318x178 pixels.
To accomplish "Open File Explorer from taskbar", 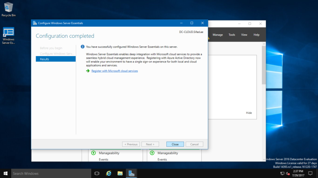I will point(120,173).
